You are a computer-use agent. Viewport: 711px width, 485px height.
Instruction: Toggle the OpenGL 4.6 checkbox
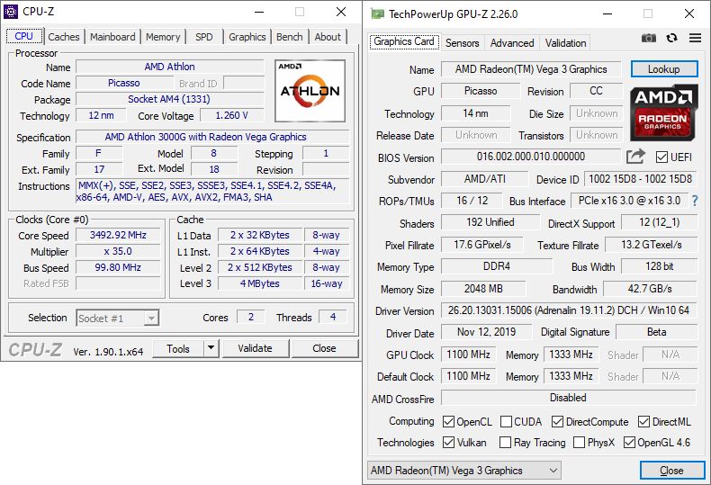pos(629,442)
